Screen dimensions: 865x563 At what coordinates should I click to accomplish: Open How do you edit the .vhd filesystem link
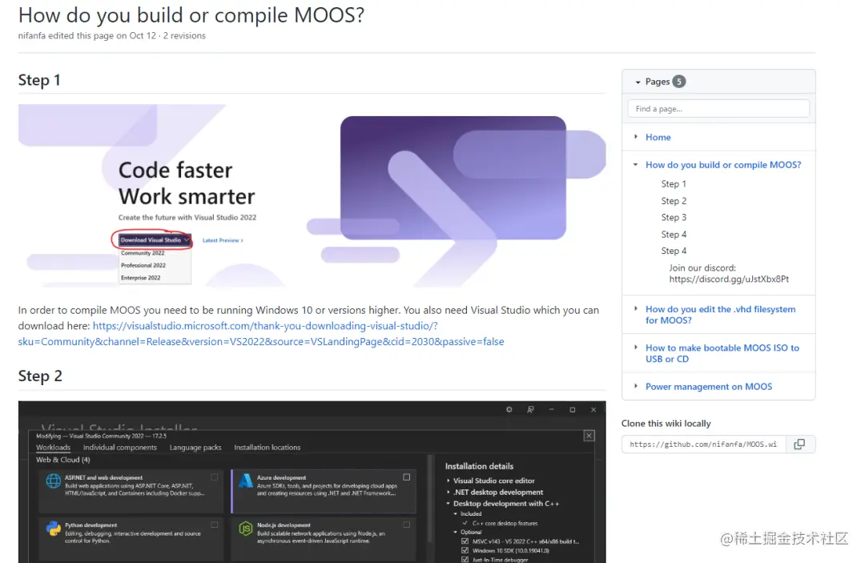(721, 315)
